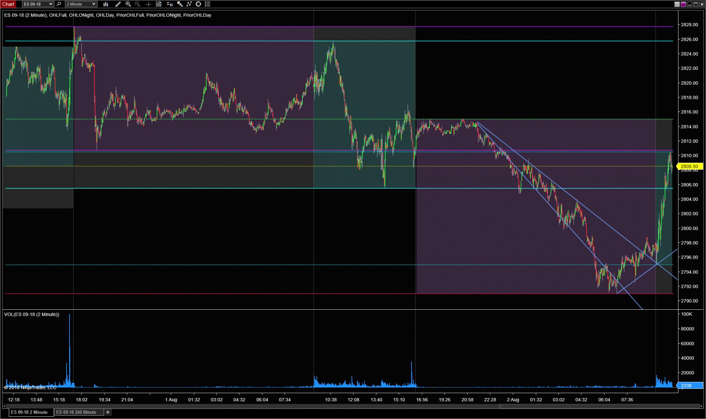Image resolution: width=706 pixels, height=419 pixels.
Task: Open the data box icon
Action: (x=159, y=4)
